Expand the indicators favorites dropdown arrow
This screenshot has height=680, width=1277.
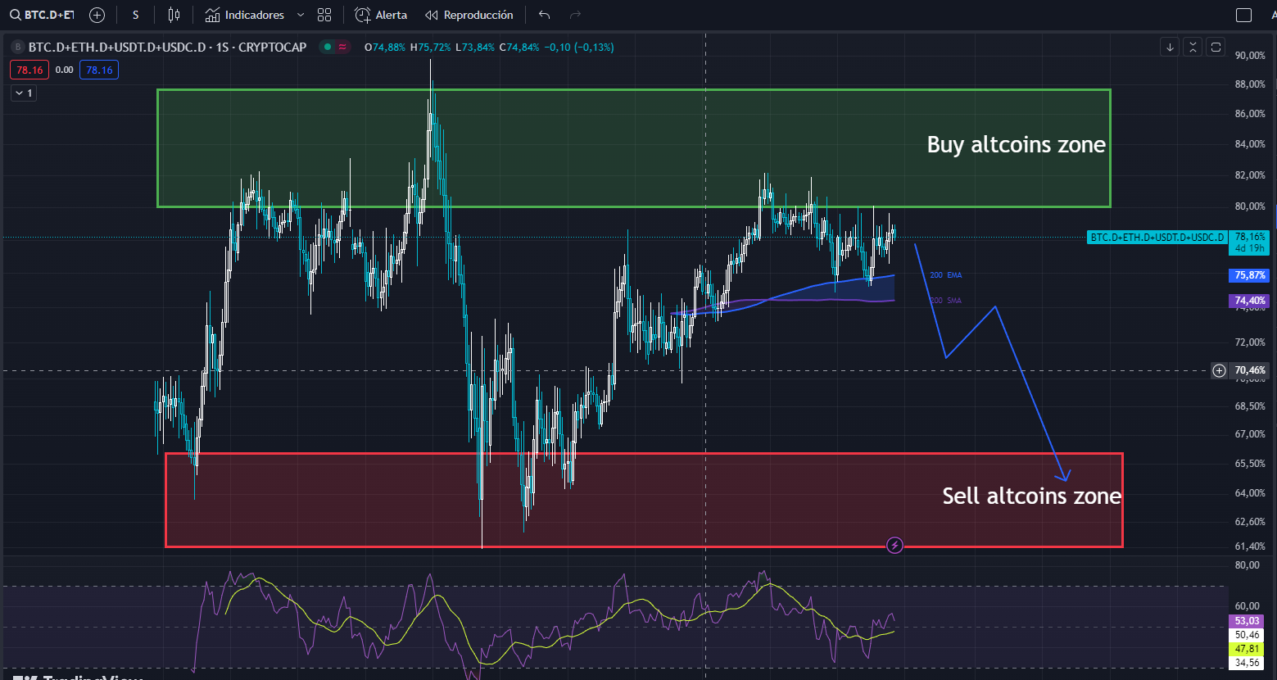click(x=300, y=15)
